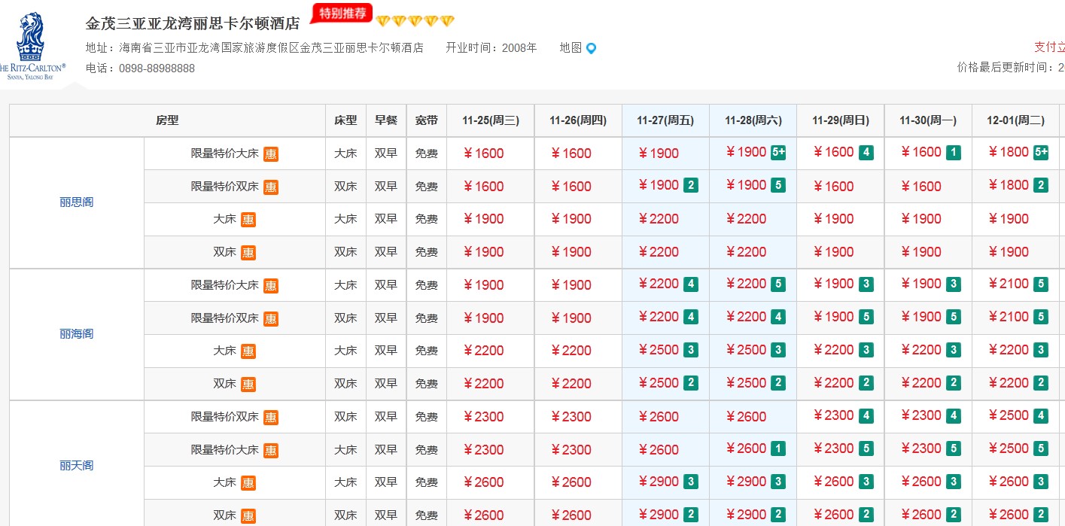Open the 丽天阁 room category link
The image size is (1065, 526).
coord(77,466)
